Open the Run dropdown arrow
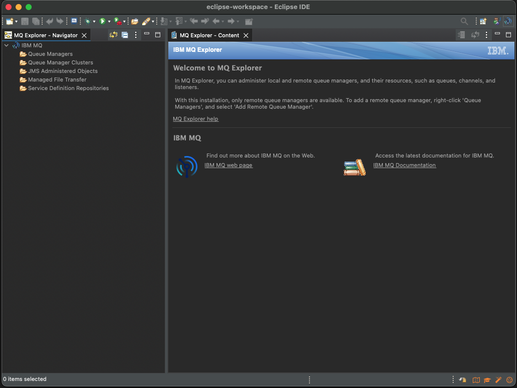517x388 pixels. (109, 22)
